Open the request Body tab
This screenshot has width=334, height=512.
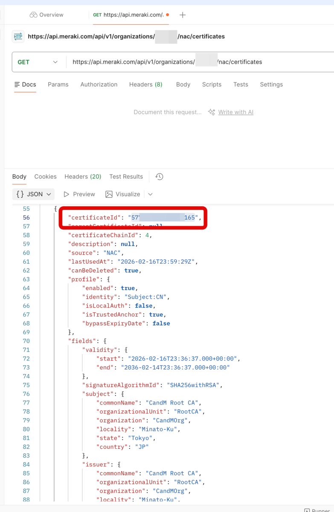point(183,84)
